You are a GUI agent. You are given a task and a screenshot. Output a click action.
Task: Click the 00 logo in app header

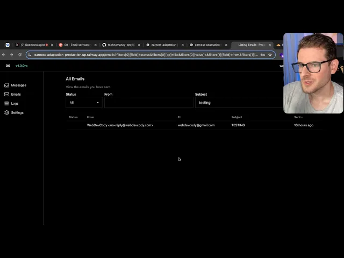[8, 66]
